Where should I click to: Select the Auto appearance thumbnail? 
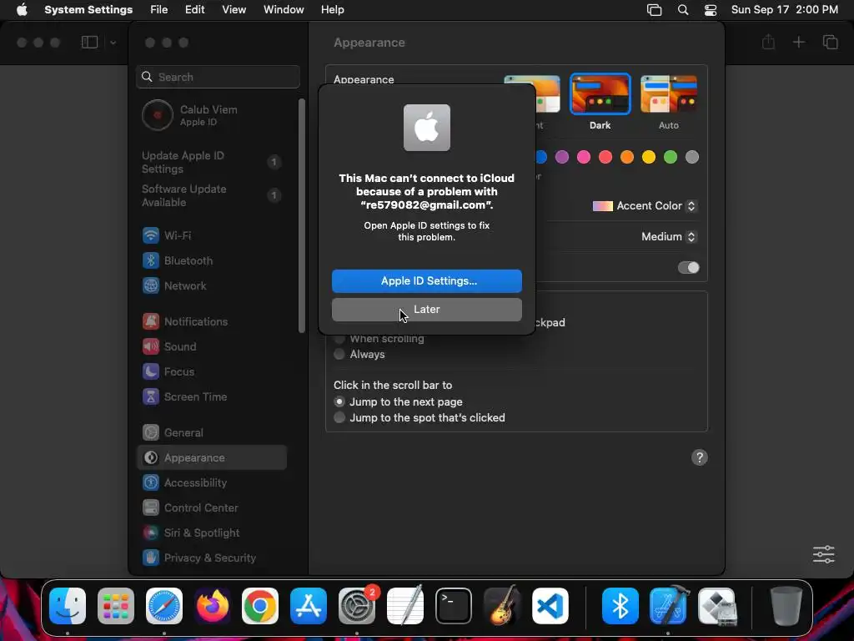click(669, 93)
